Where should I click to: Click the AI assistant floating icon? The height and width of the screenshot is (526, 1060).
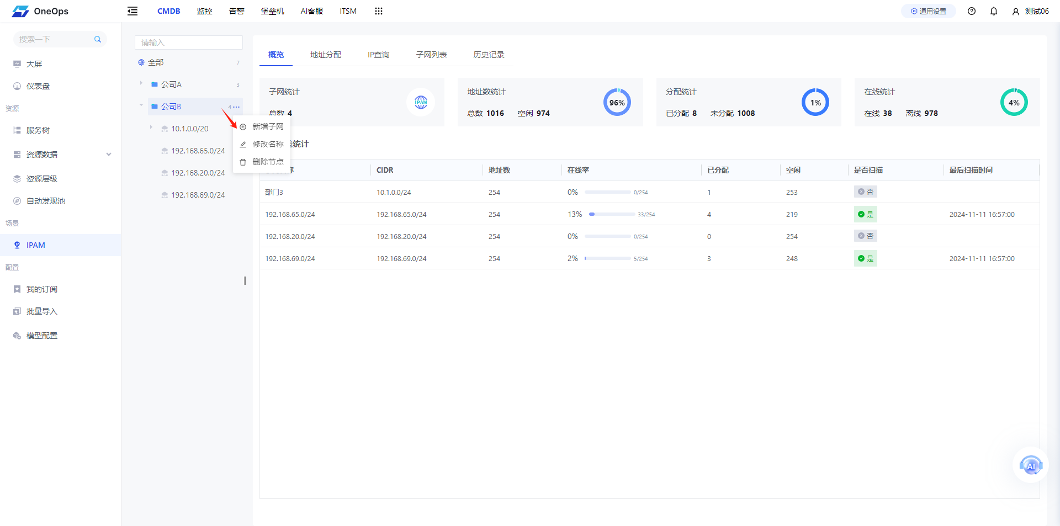[1031, 465]
